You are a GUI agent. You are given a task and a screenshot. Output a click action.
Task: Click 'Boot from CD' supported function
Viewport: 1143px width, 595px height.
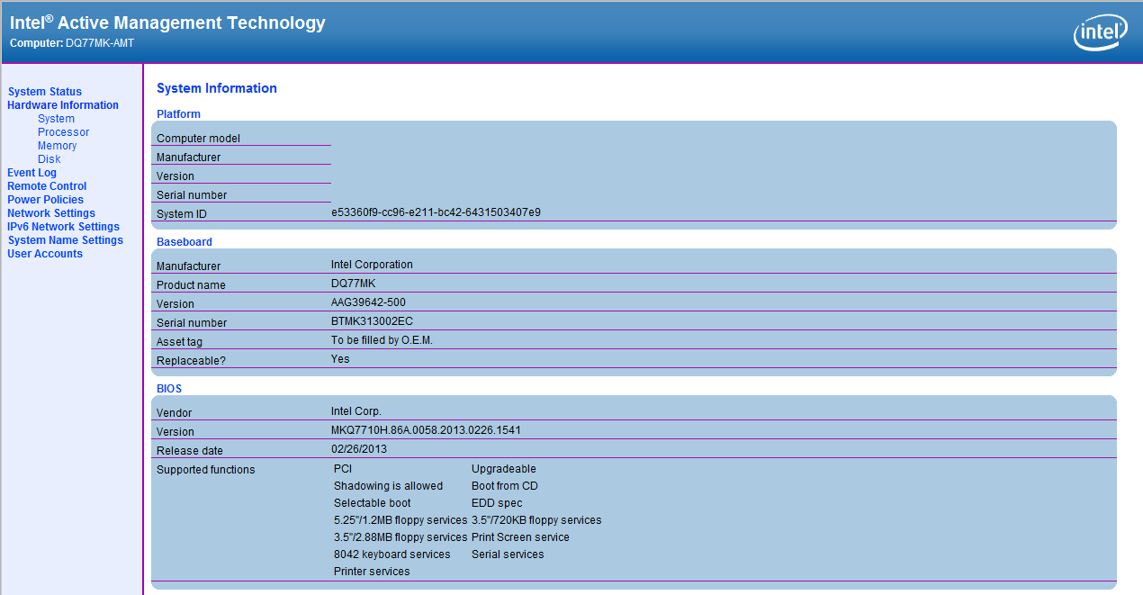point(505,486)
